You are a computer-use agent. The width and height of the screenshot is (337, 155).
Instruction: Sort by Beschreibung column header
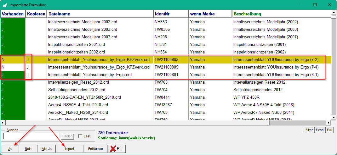coord(282,14)
